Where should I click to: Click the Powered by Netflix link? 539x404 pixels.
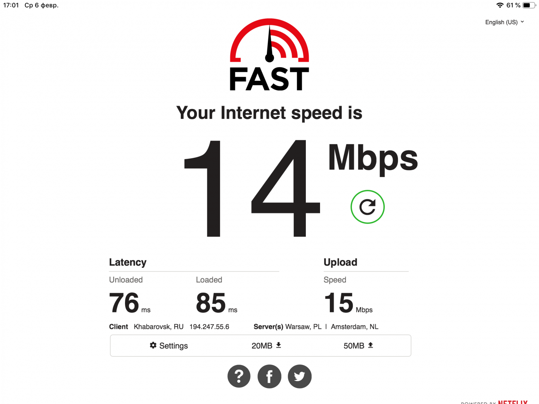click(x=494, y=402)
